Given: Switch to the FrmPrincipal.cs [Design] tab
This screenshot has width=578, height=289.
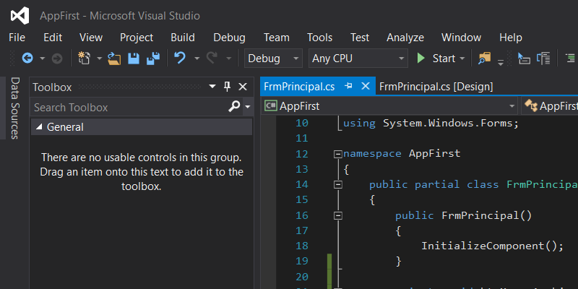Looking at the screenshot, I should pyautogui.click(x=436, y=86).
